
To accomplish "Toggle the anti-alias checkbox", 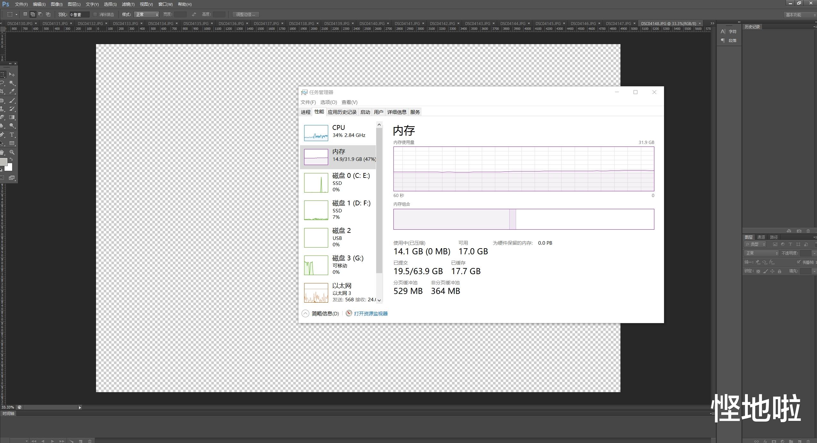I will (x=95, y=14).
